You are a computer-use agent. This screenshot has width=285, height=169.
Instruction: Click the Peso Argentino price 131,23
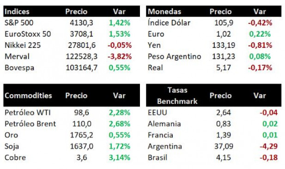coord(224,56)
